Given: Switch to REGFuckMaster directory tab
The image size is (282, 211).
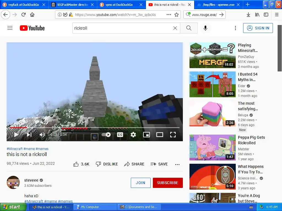Looking at the screenshot, I should pos(72,5).
